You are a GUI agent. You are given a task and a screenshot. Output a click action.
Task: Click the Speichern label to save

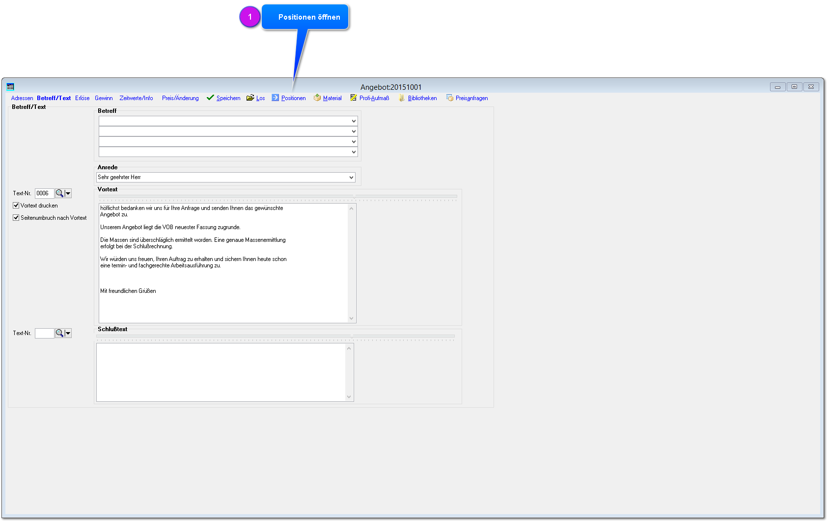pos(228,98)
